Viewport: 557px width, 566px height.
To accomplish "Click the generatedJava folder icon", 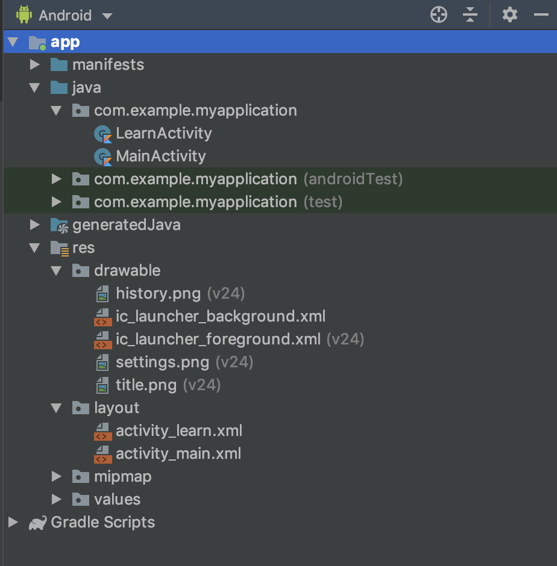I will (x=59, y=225).
